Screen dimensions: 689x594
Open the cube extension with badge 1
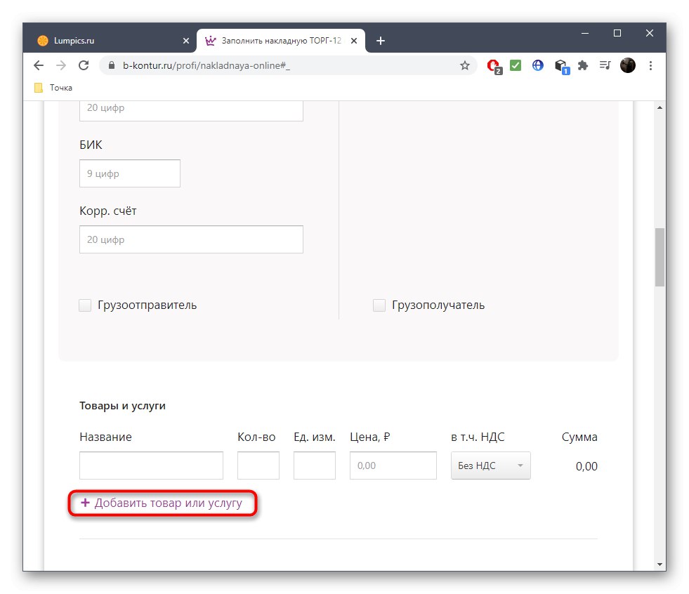pyautogui.click(x=560, y=65)
